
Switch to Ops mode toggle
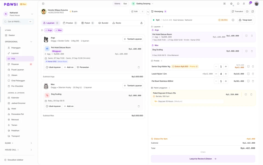pyautogui.click(x=125, y=4)
